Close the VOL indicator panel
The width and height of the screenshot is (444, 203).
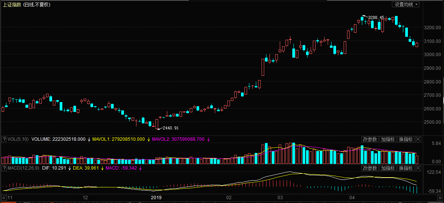point(418,139)
